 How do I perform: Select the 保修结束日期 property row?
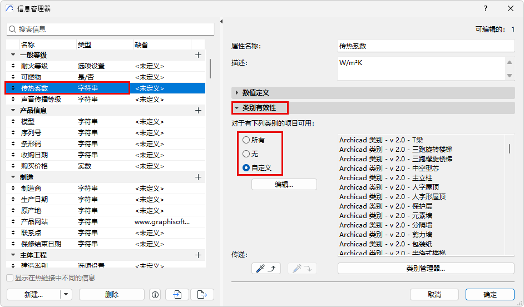(x=106, y=244)
